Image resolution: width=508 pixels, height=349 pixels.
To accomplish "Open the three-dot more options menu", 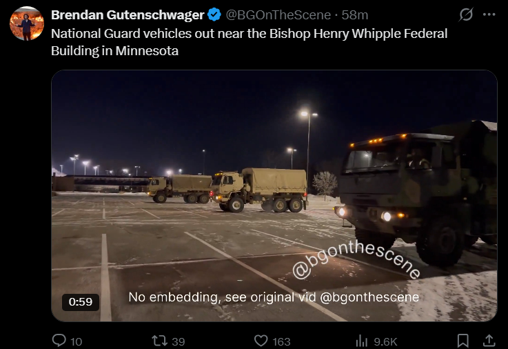I will (x=489, y=14).
